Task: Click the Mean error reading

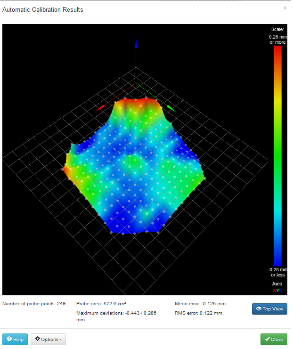Action: pyautogui.click(x=200, y=304)
